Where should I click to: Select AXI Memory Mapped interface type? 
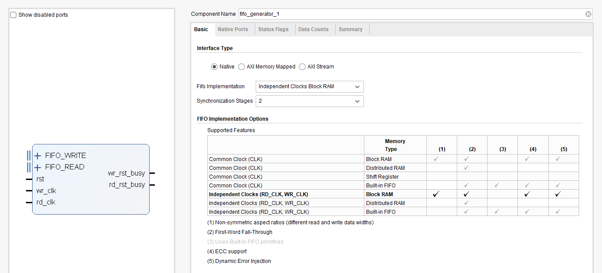(242, 67)
